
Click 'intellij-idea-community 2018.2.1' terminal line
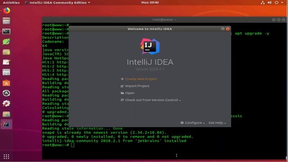114,141
